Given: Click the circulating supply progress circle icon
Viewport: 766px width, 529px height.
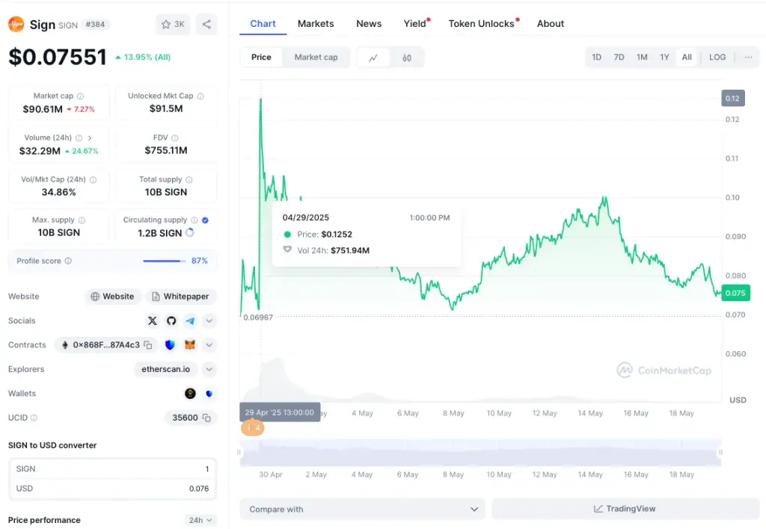Looking at the screenshot, I should coord(190,233).
